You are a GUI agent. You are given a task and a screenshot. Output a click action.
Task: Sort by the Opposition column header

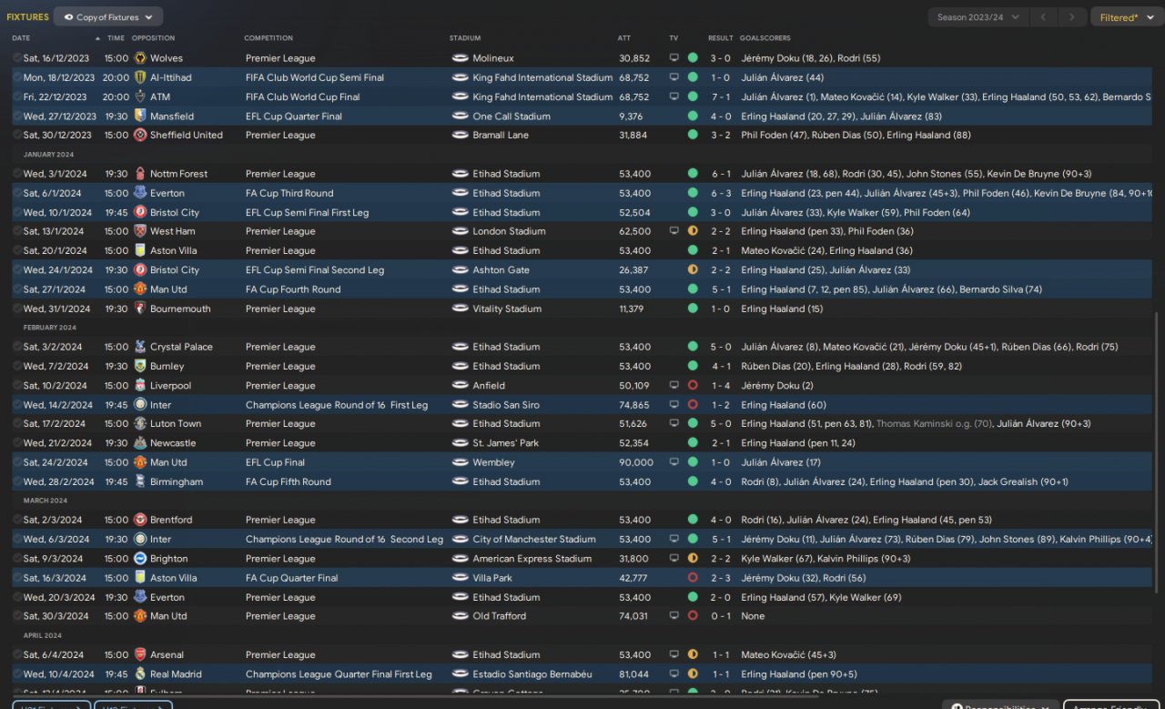(x=153, y=38)
